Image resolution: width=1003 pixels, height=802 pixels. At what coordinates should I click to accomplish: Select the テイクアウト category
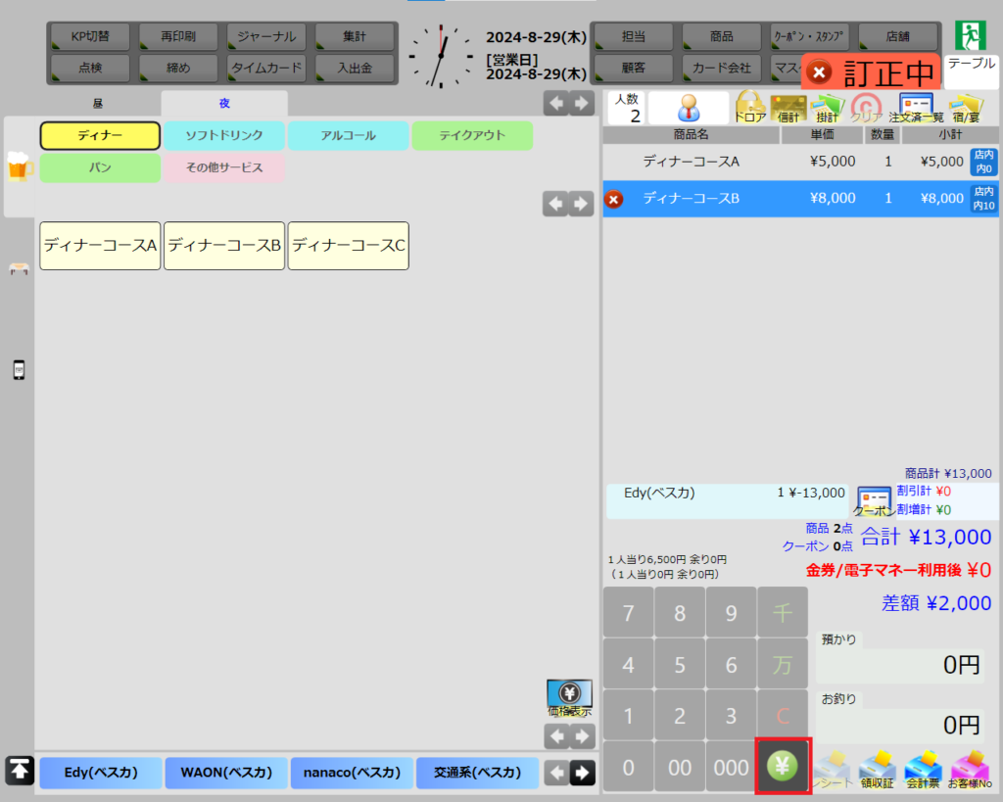471,136
